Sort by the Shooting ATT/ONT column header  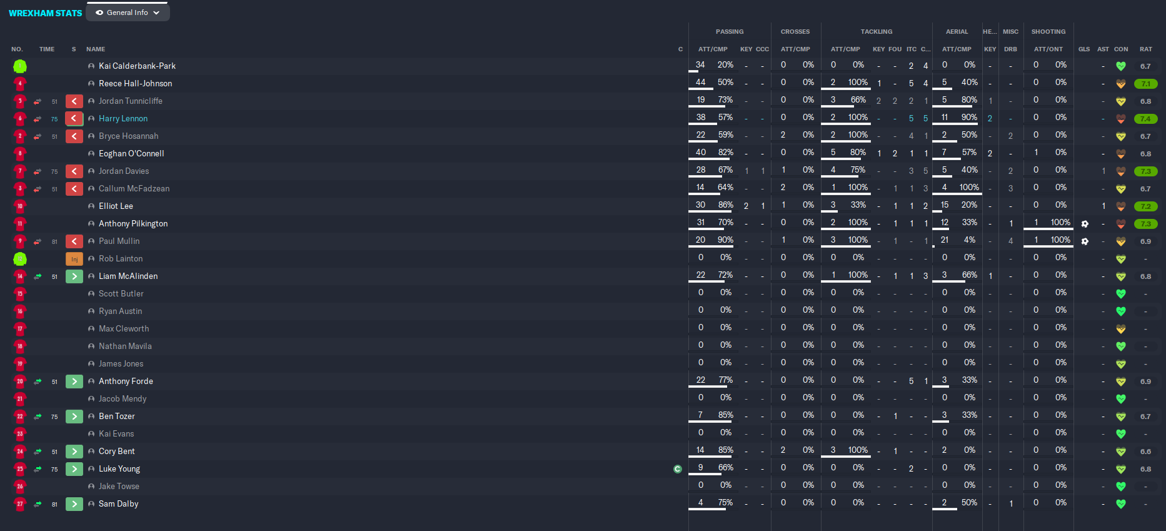pos(1048,49)
